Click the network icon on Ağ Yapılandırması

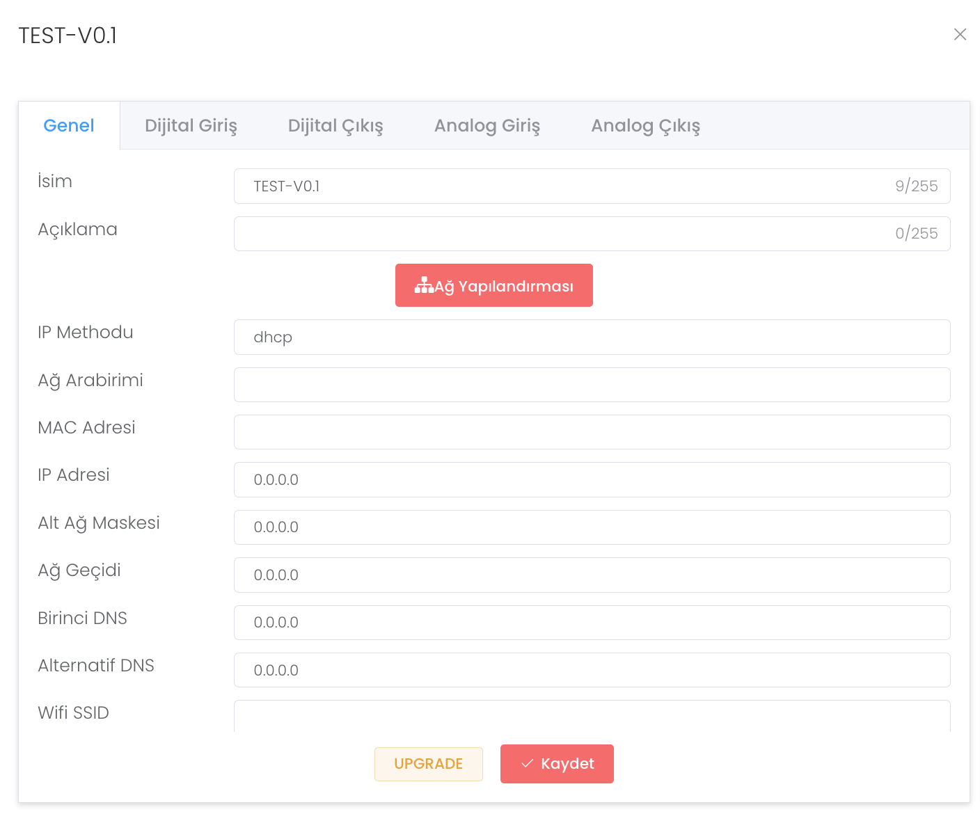[424, 285]
